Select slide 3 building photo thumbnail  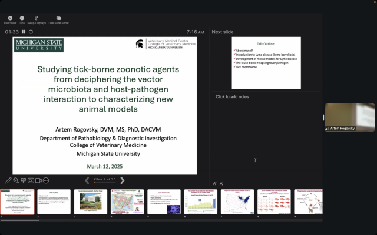(91, 202)
